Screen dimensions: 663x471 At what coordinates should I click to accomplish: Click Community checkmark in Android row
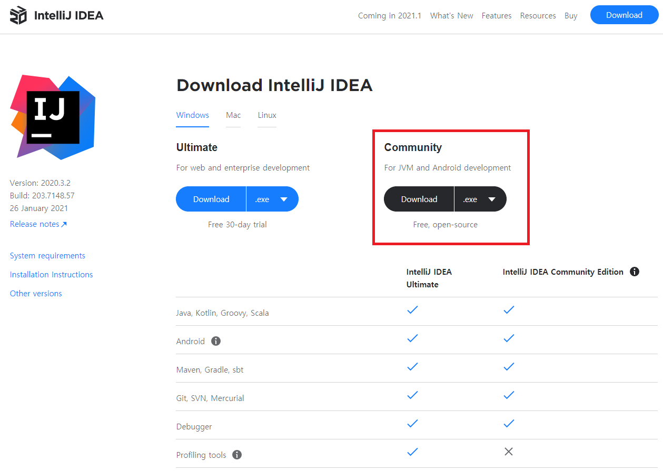tap(509, 338)
